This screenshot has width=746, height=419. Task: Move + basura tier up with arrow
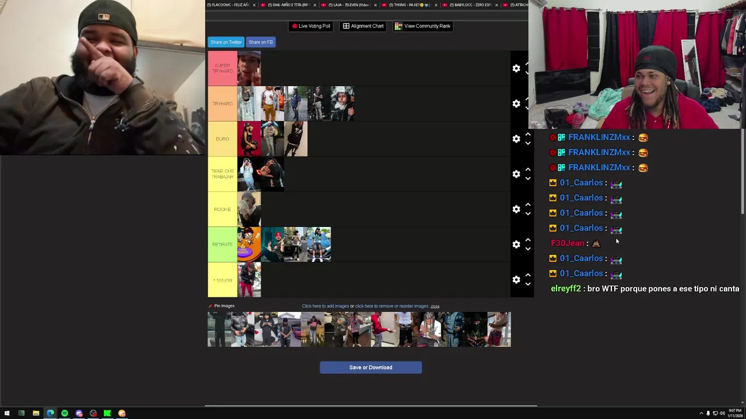(x=528, y=275)
